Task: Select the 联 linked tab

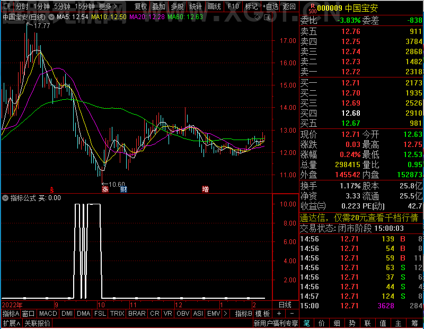Action: click(x=367, y=323)
